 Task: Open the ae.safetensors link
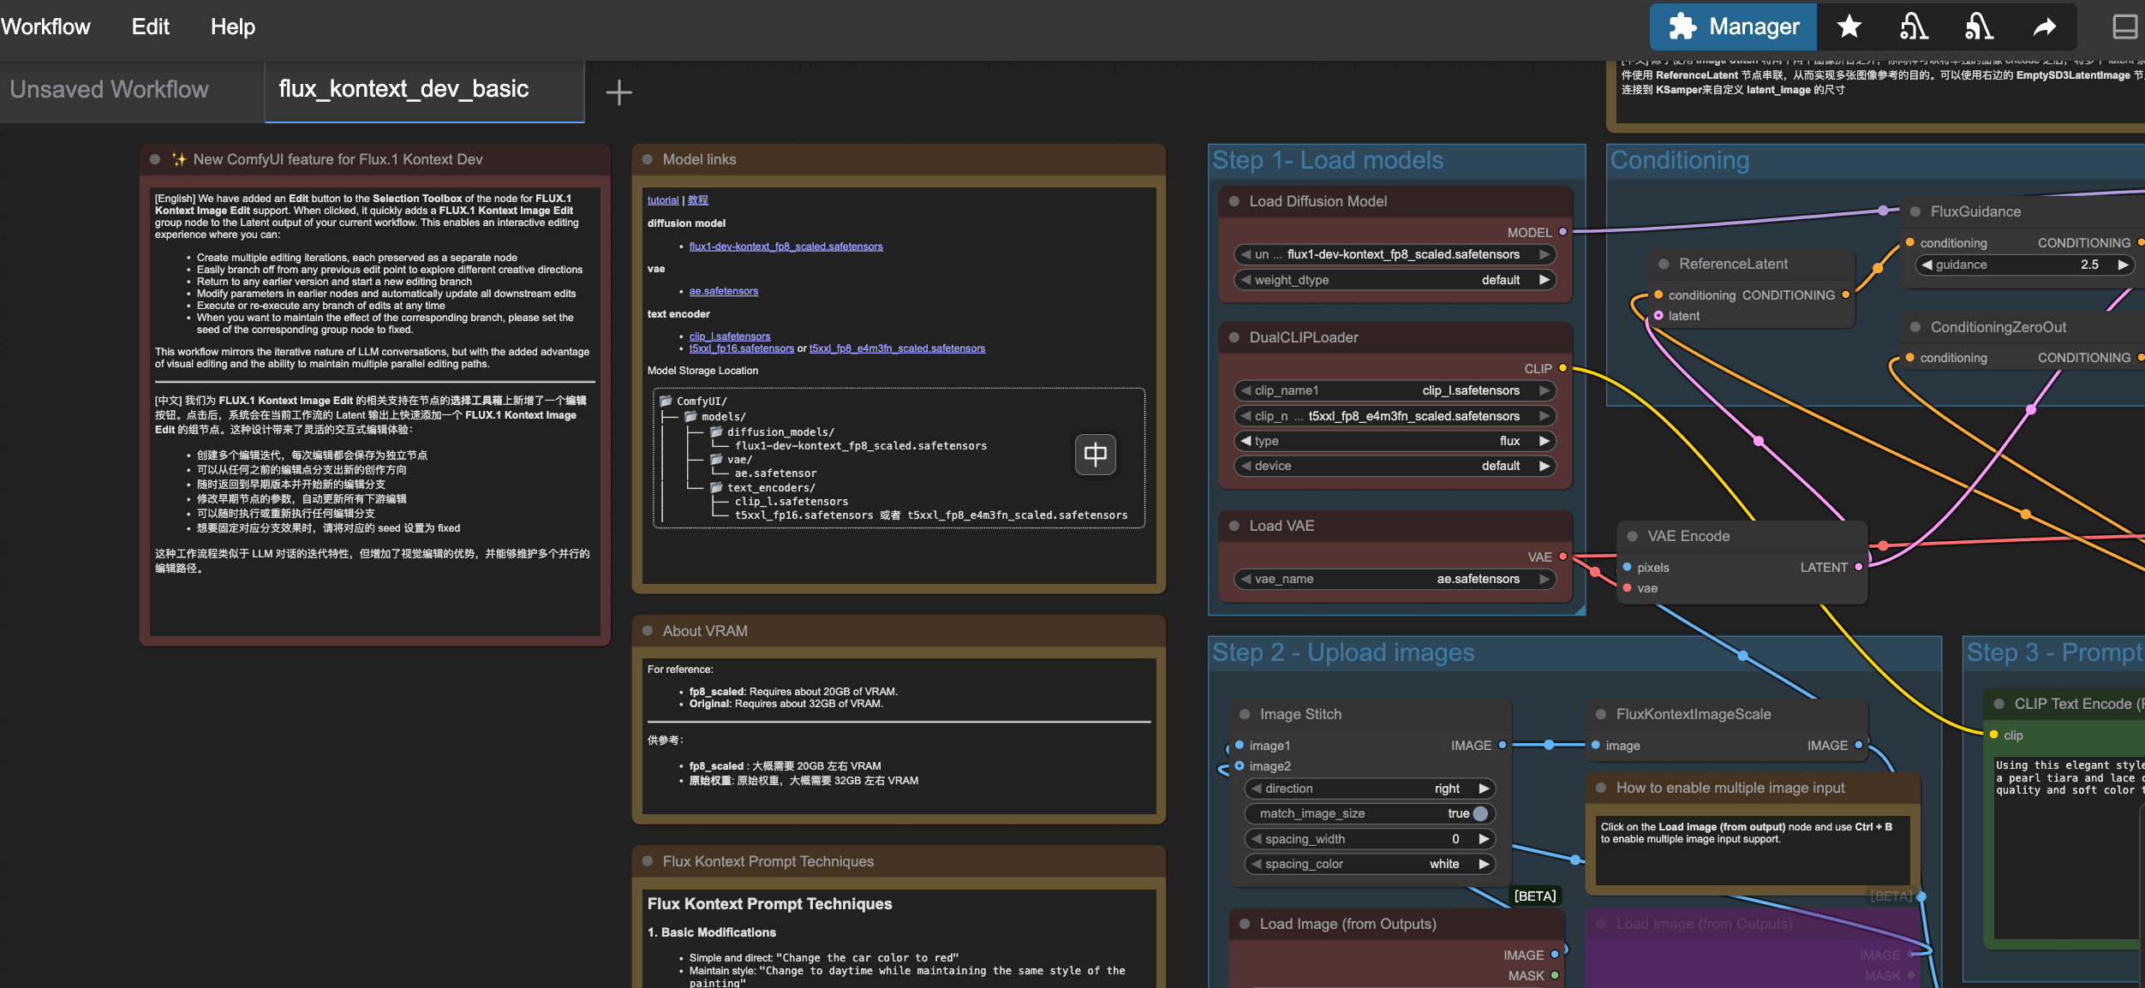(723, 291)
